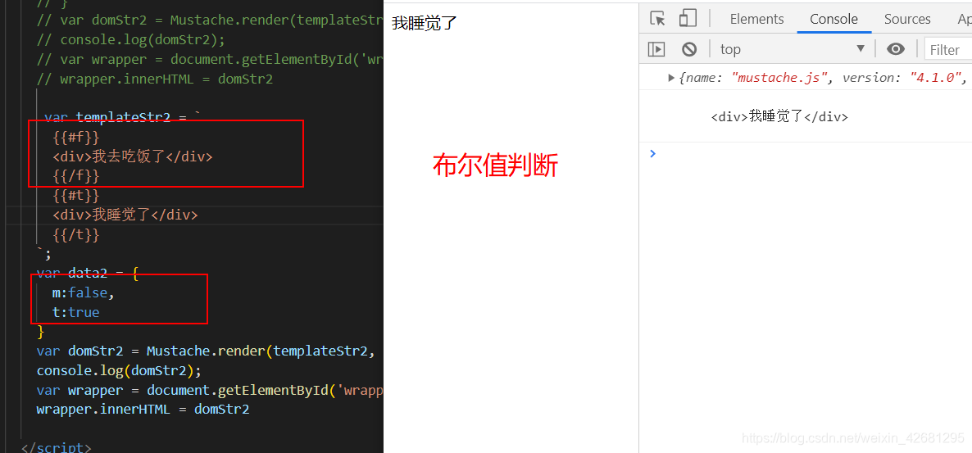The height and width of the screenshot is (453, 972).
Task: Click the console.log(domStr2); code line
Action: tap(119, 370)
